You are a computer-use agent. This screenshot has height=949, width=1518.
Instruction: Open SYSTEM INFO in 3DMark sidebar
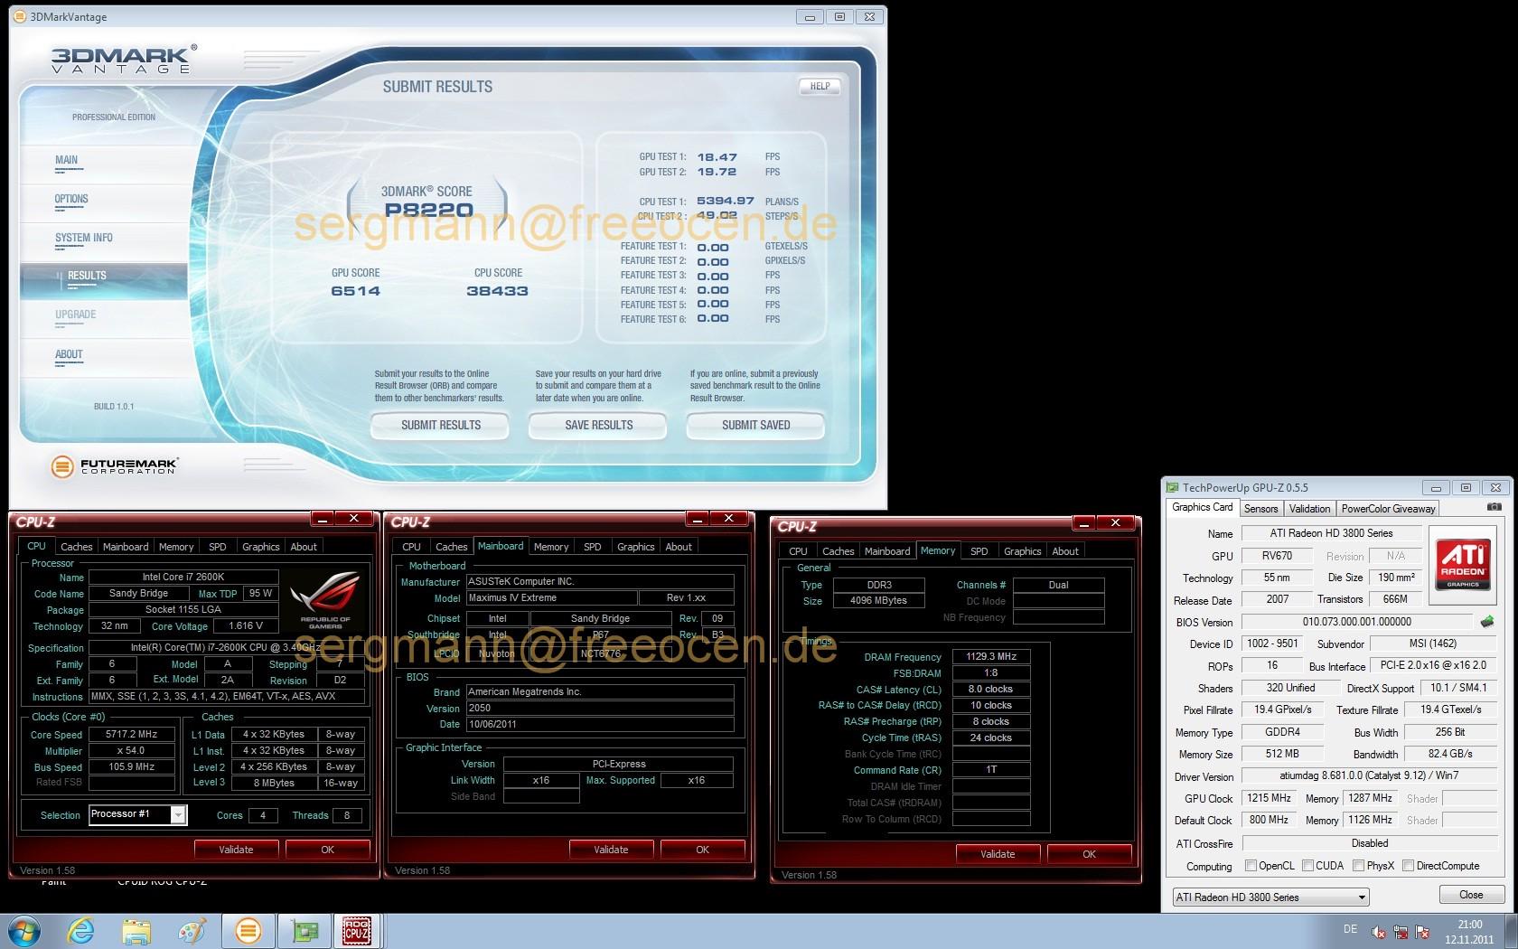[84, 238]
